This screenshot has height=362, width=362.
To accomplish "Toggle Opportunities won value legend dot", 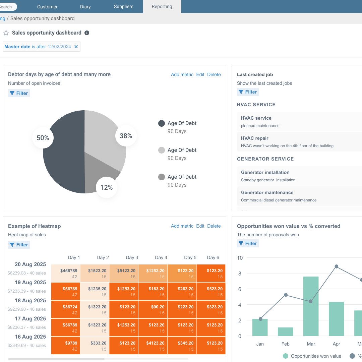I will (x=286, y=356).
